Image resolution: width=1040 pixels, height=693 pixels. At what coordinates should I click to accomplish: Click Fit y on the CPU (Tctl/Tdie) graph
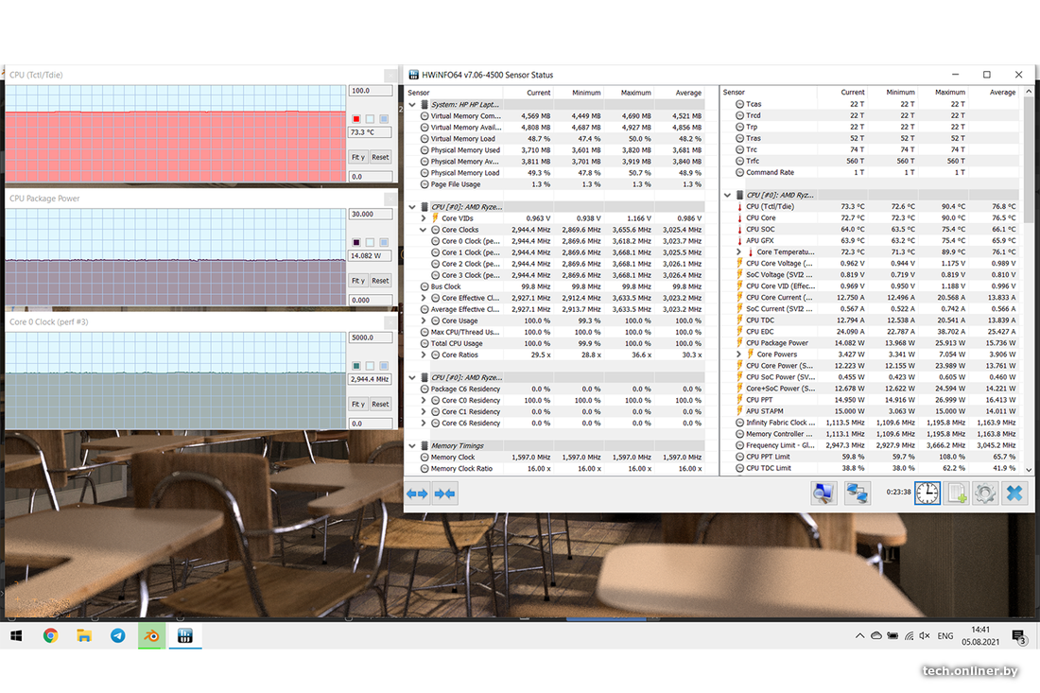pos(357,157)
